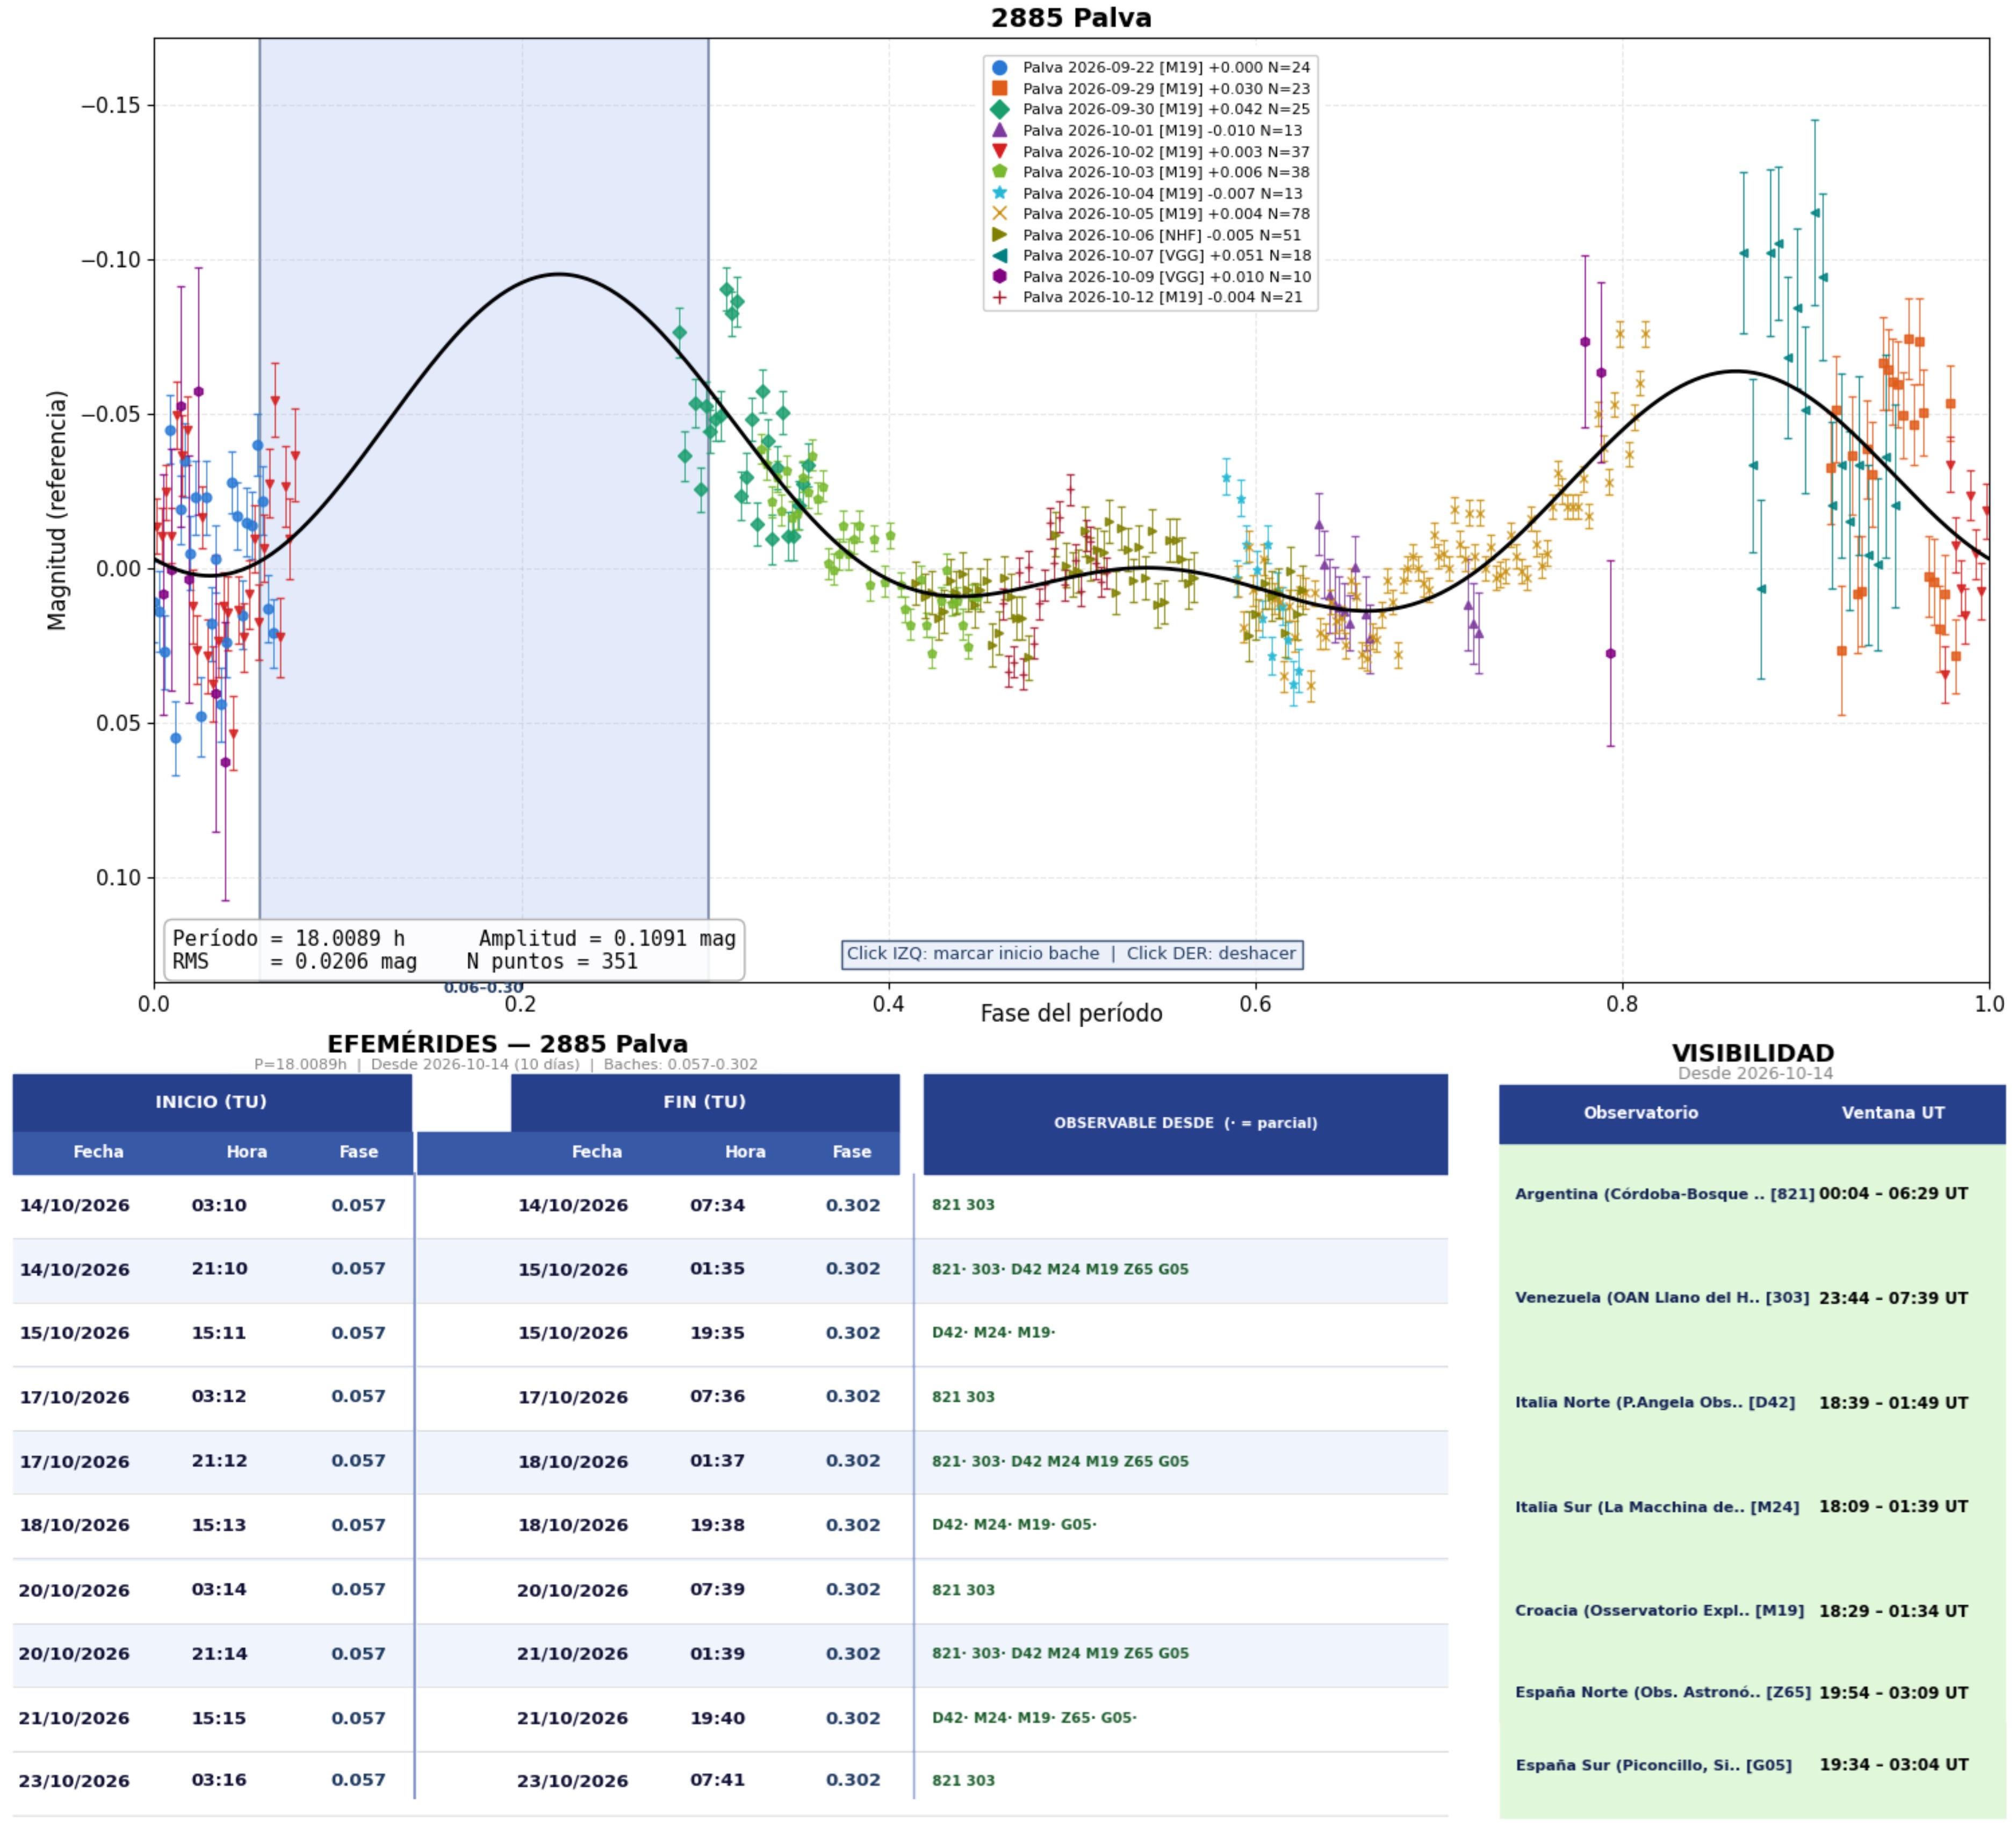Screen dimensions: 2016x1825
Task: Select the Venezuela (OAN Llano del H..) [303] row
Action: point(1662,1298)
